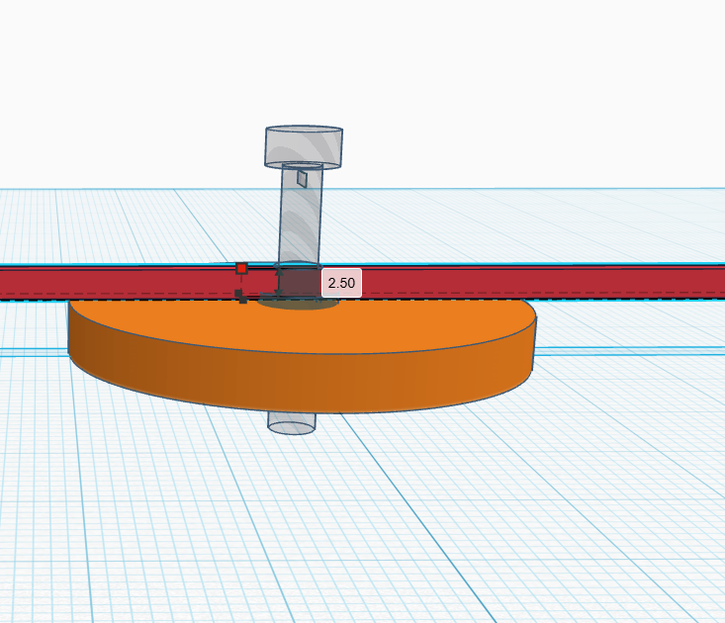Select the transparent bolt shaft

(301, 215)
